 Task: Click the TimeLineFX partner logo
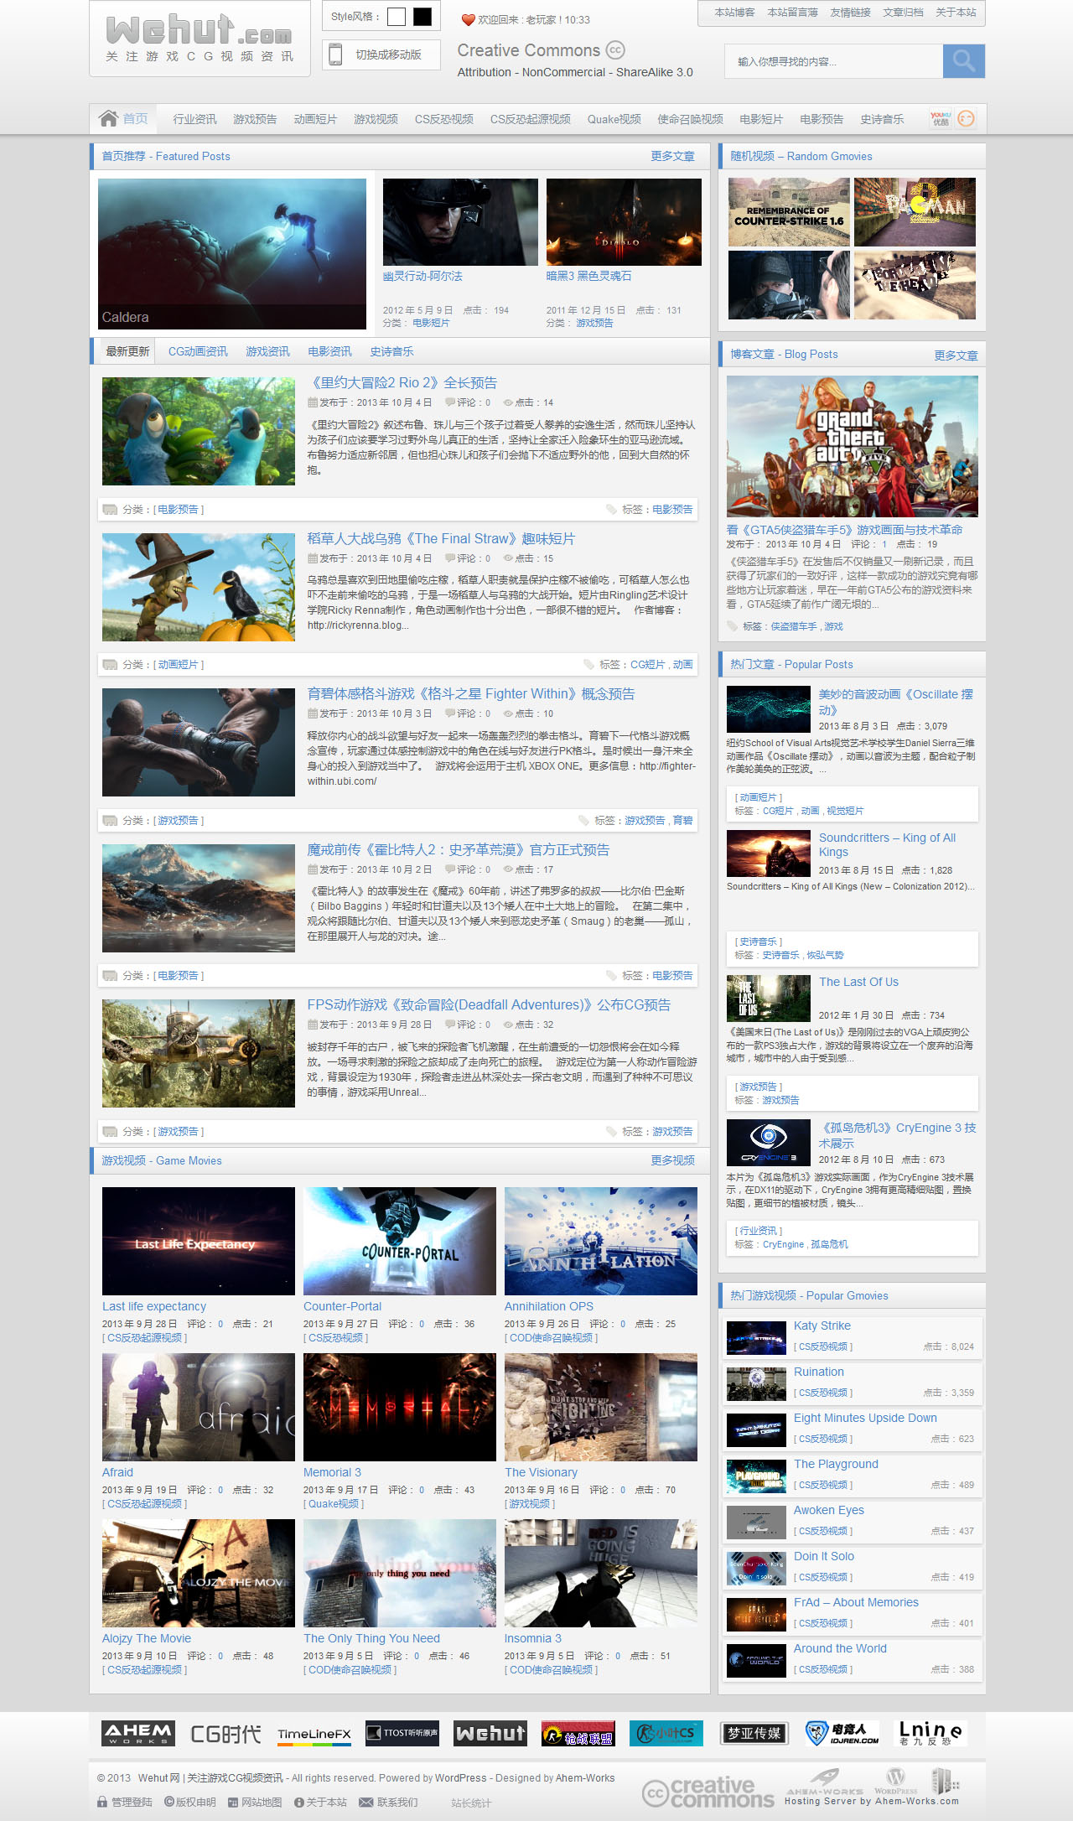coord(314,1734)
